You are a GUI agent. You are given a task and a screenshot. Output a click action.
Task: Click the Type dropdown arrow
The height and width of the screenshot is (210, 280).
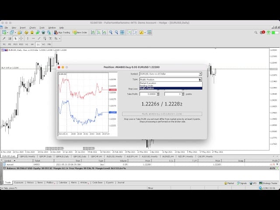[x=200, y=80]
